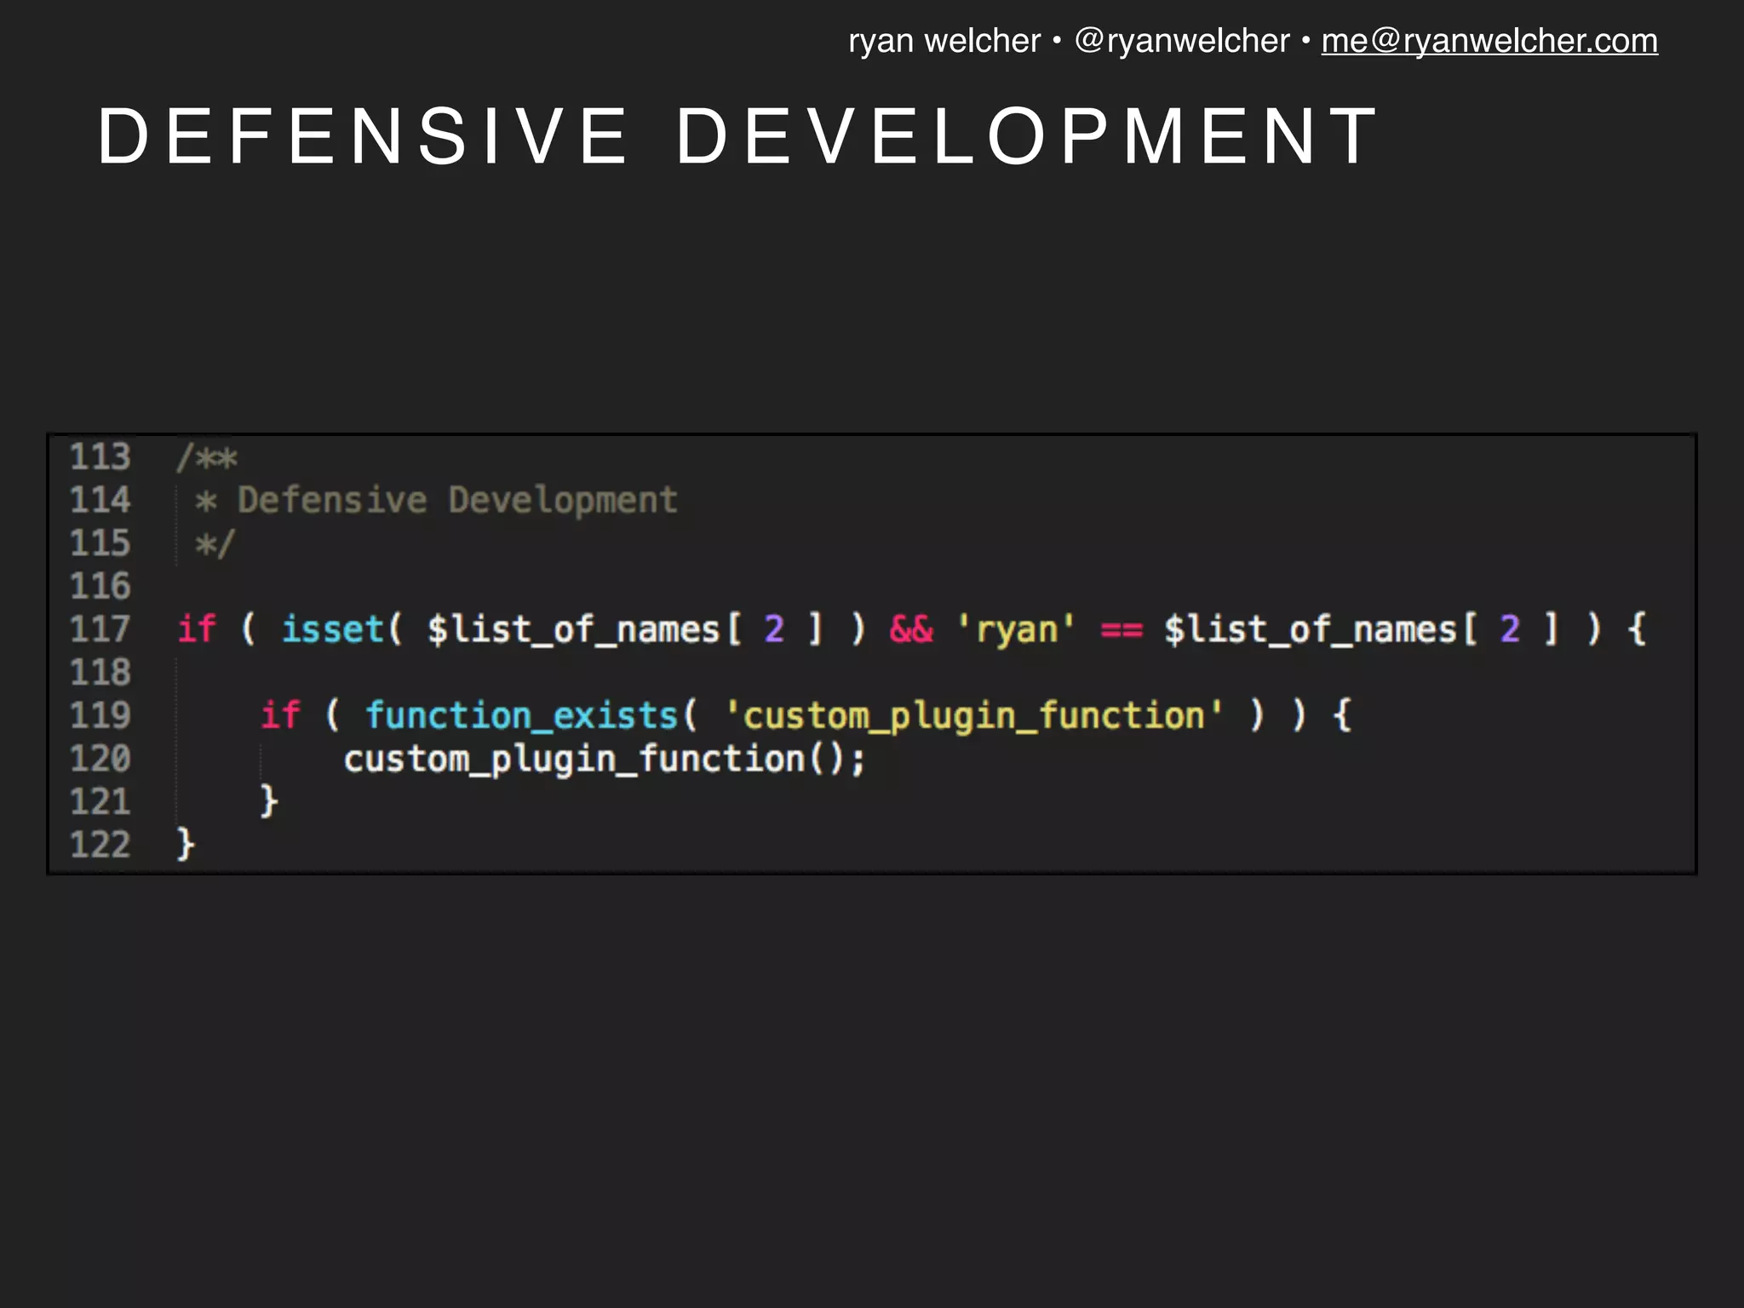Viewport: 1744px width, 1308px height.
Task: Click line number 117
Action: coord(100,629)
